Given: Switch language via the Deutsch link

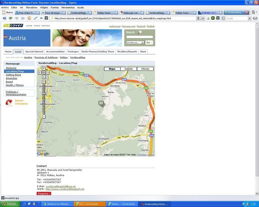Looking at the screenshot, I should pyautogui.click(x=141, y=26).
